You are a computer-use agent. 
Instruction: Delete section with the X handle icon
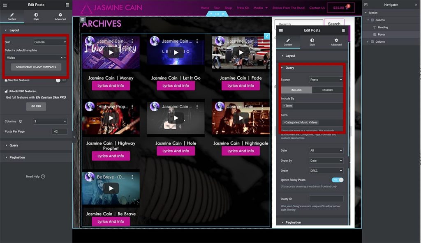[x=223, y=14]
